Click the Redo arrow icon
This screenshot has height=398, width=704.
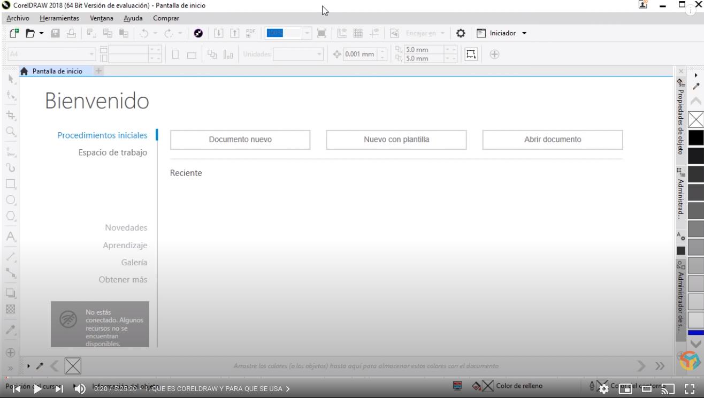tap(169, 33)
